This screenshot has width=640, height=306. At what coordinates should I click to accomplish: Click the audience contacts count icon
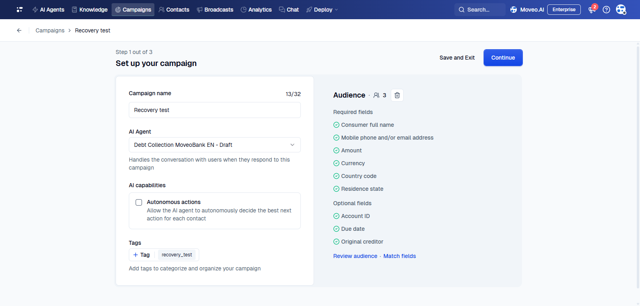(376, 95)
